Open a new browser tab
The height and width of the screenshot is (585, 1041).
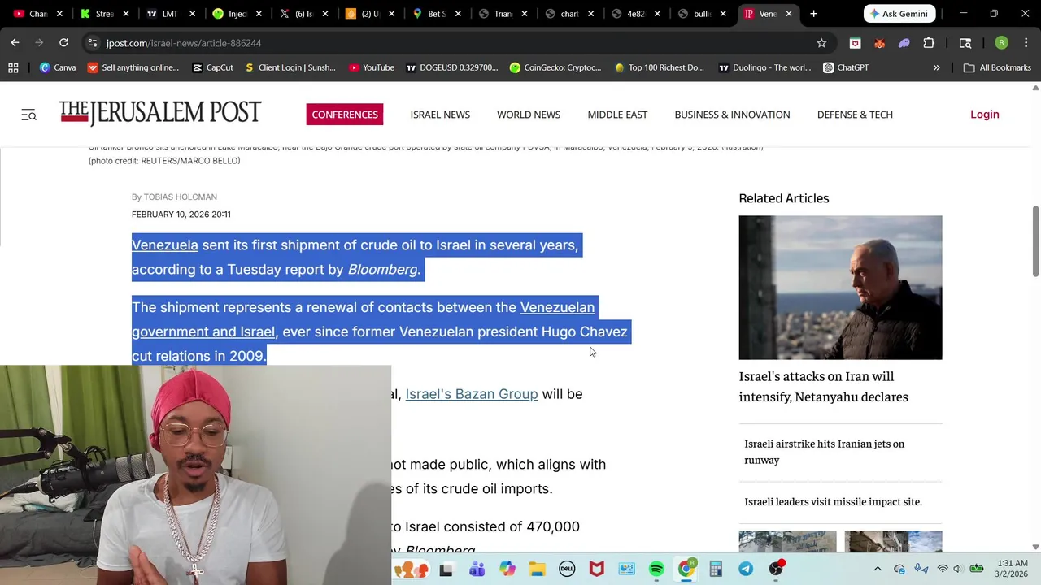click(813, 14)
